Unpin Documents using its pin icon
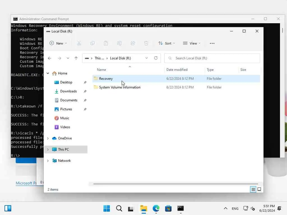The height and width of the screenshot is (215, 287). coord(85,101)
